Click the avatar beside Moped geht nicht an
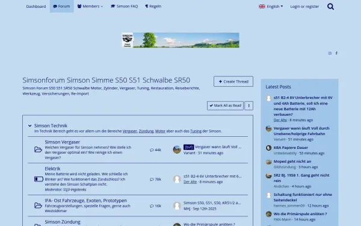Image resolution: width=361 pixels, height=226 pixels. click(x=269, y=162)
